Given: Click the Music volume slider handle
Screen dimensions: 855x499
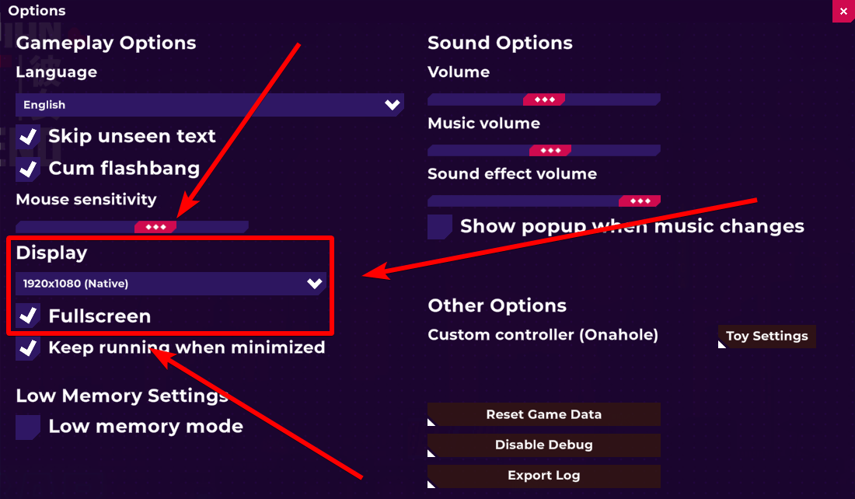Looking at the screenshot, I should click(x=550, y=150).
